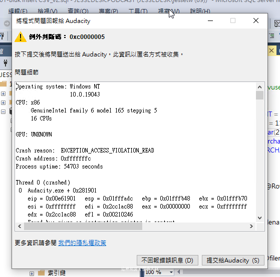280x277 pixels.
Task: Click the back navigation arrow in SSMS toolbar
Action: (x=7, y=23)
